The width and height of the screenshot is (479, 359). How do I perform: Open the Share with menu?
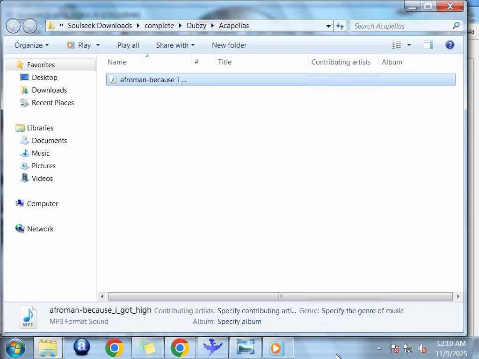click(175, 45)
